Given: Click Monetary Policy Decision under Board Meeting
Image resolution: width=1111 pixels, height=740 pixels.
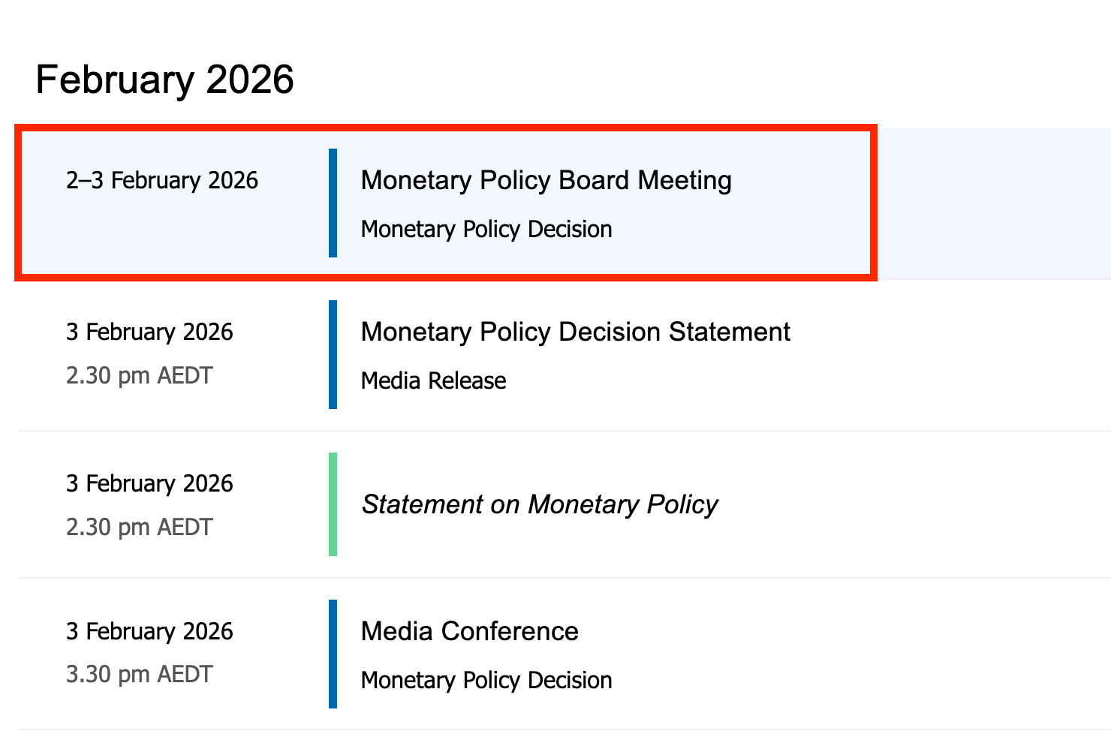Looking at the screenshot, I should pyautogui.click(x=486, y=229).
